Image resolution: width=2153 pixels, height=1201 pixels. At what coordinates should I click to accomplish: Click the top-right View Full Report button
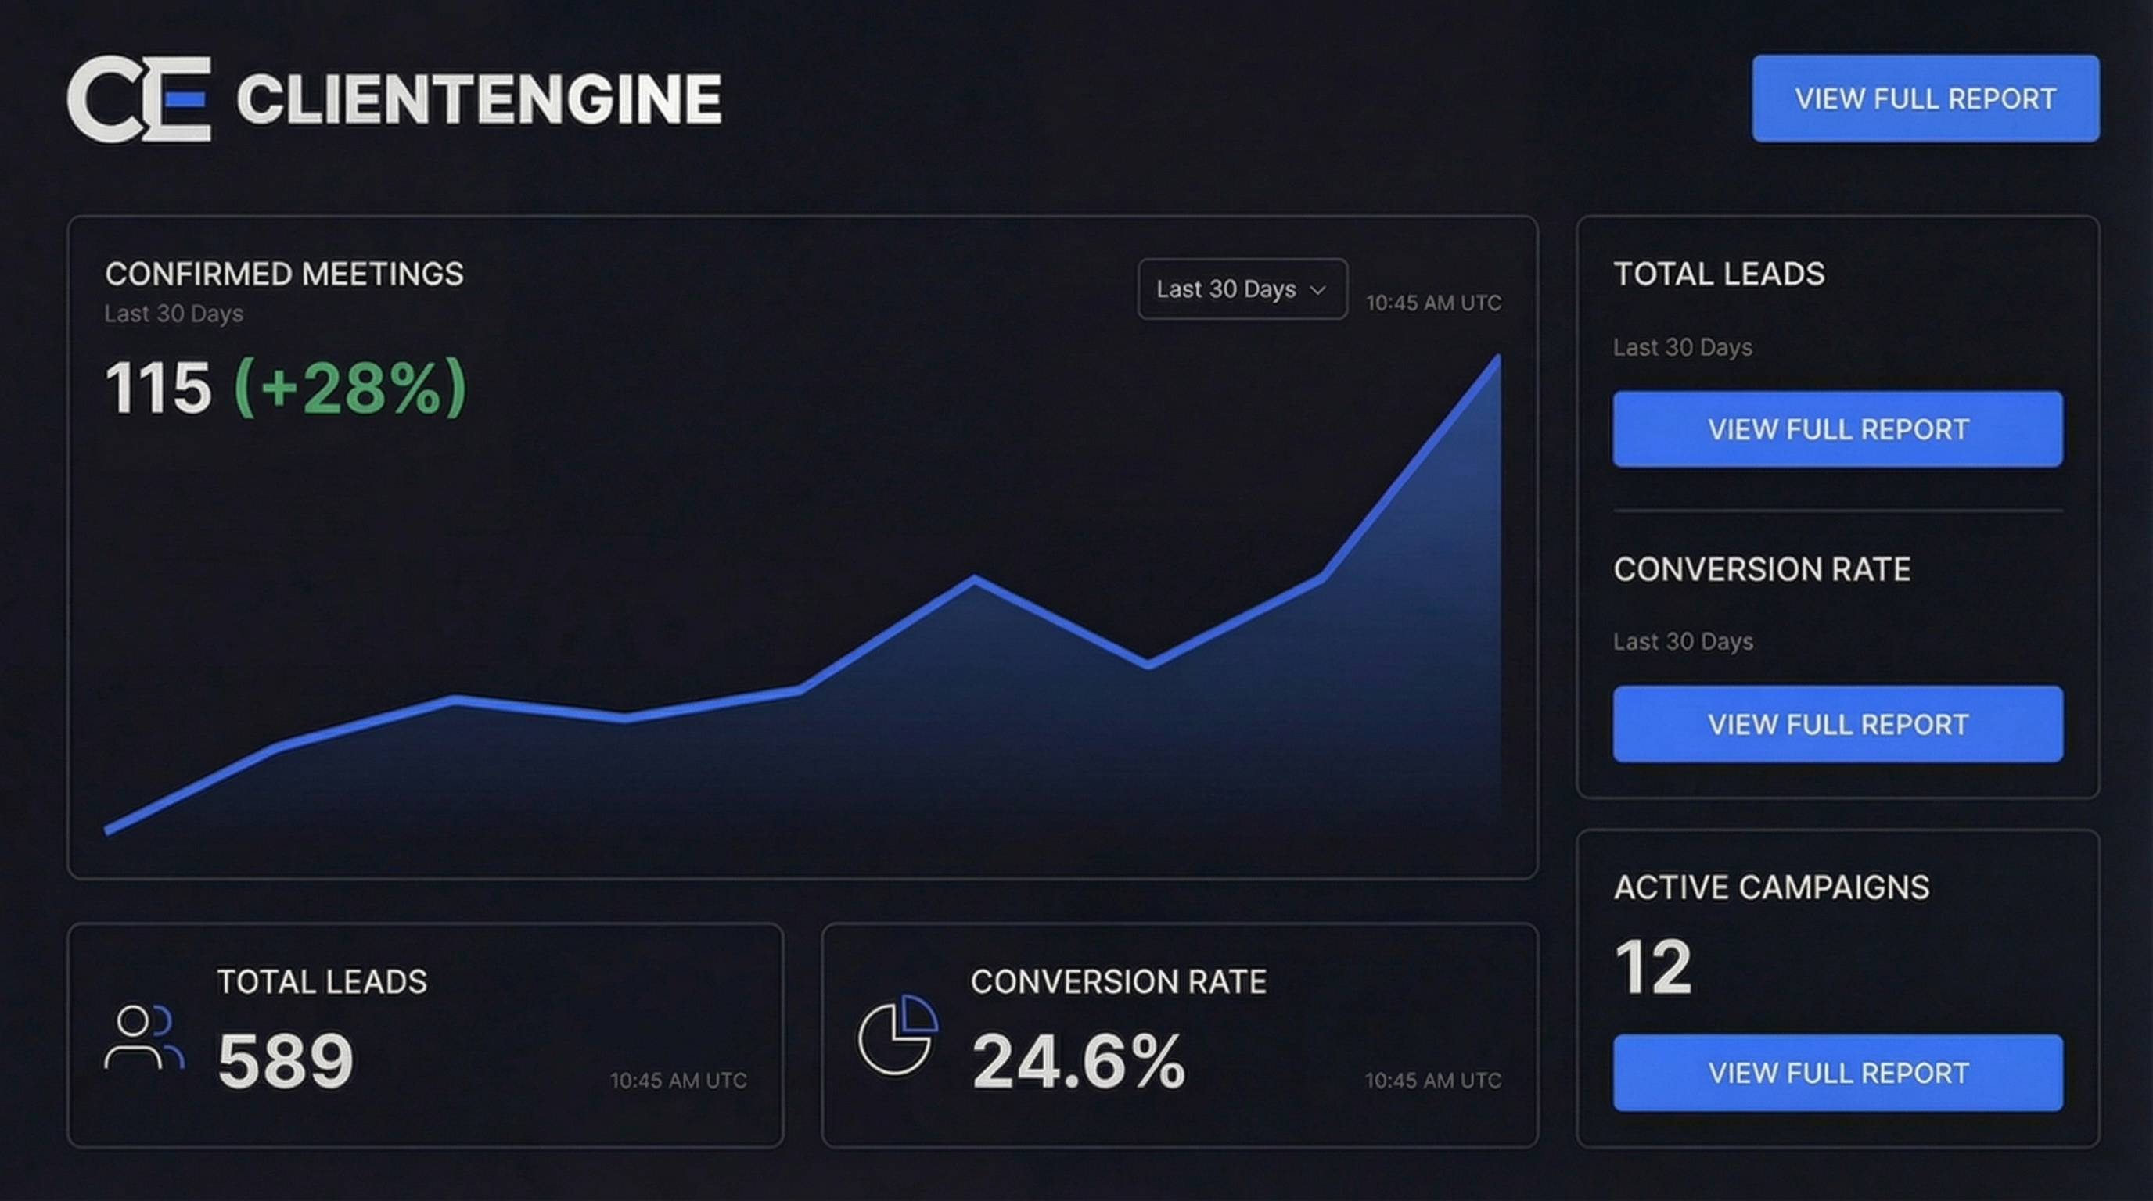pos(1925,99)
